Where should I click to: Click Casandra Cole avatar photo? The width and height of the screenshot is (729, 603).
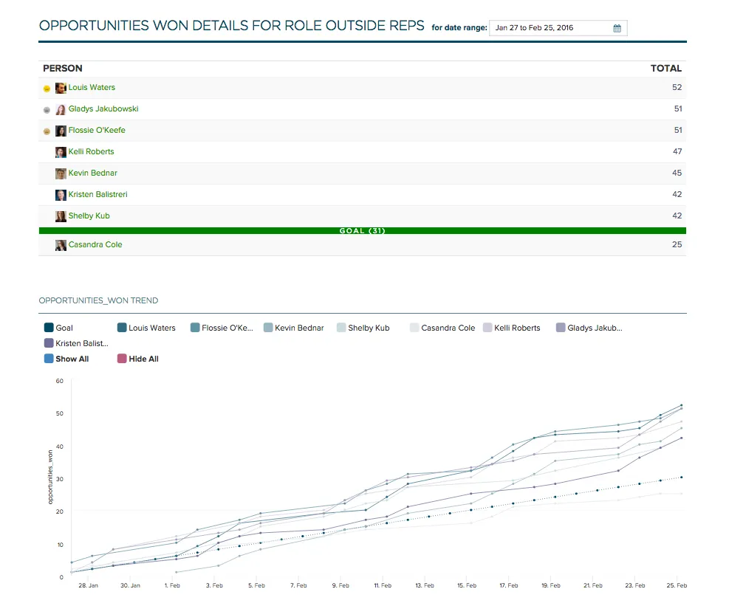point(61,245)
